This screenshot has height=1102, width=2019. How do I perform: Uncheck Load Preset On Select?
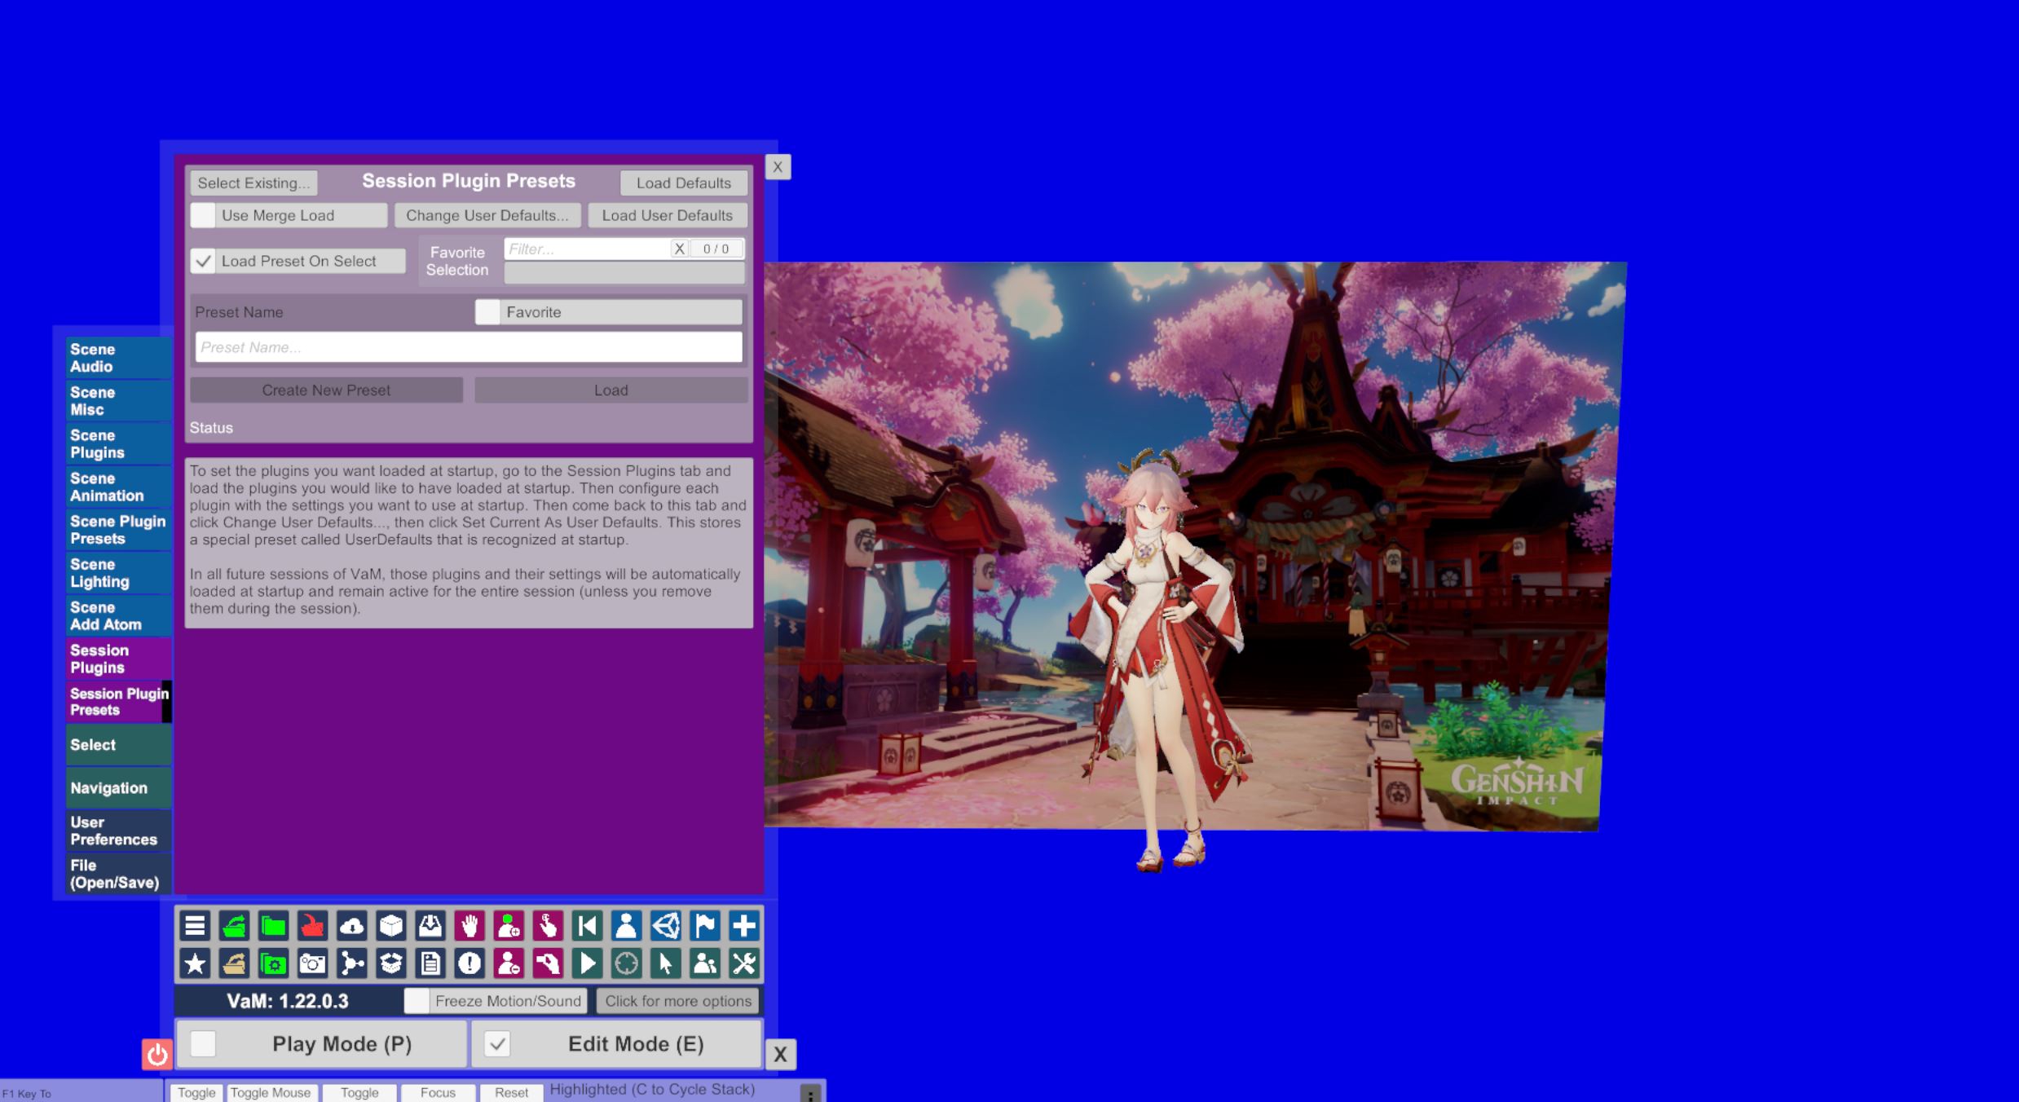(x=203, y=261)
